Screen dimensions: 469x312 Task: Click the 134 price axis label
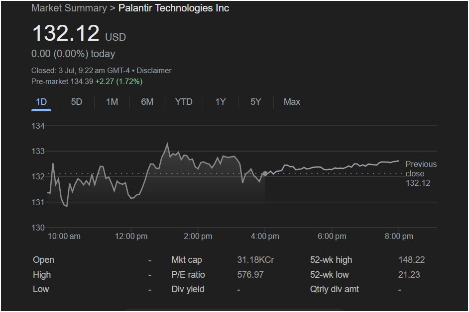[38, 126]
